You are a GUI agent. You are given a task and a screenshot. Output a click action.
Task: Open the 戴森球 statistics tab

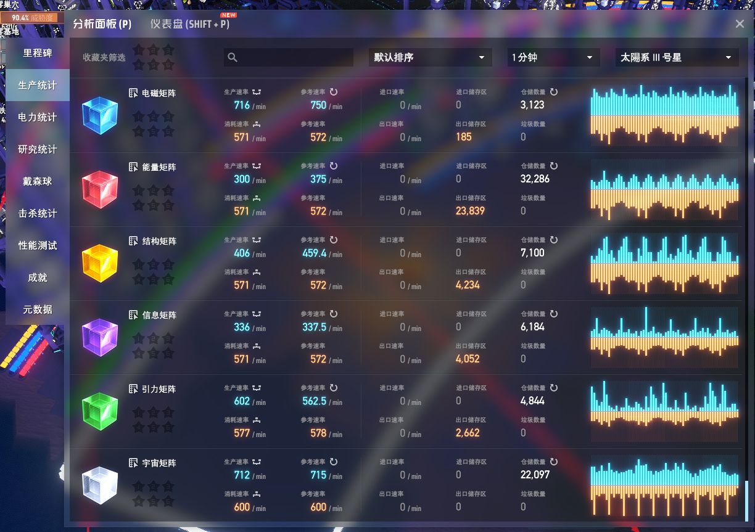38,181
